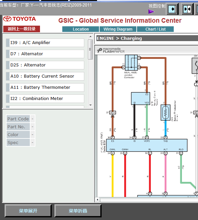Click the component list scroll-down arrow
Image resolution: width=198 pixels, height=220 pixels.
90,105
